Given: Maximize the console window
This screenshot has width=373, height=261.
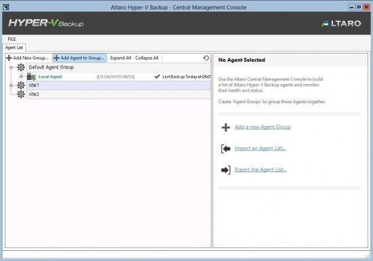Looking at the screenshot, I should 359,7.
